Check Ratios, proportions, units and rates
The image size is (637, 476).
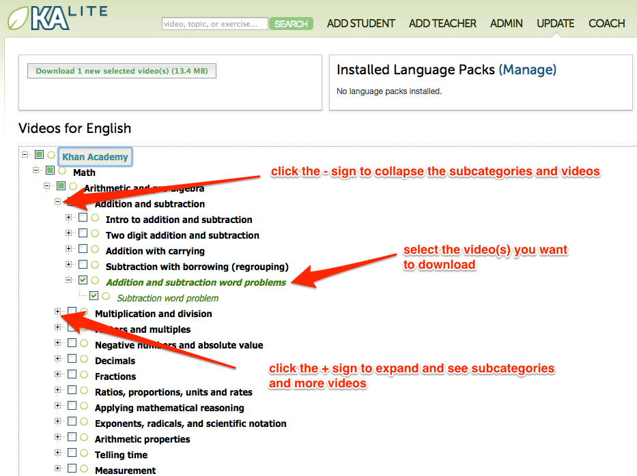[x=72, y=390]
